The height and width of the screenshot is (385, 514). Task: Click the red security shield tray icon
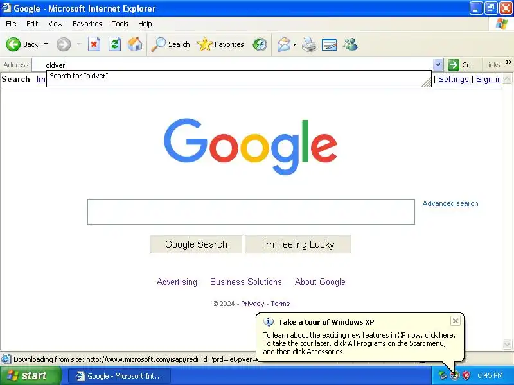(466, 375)
